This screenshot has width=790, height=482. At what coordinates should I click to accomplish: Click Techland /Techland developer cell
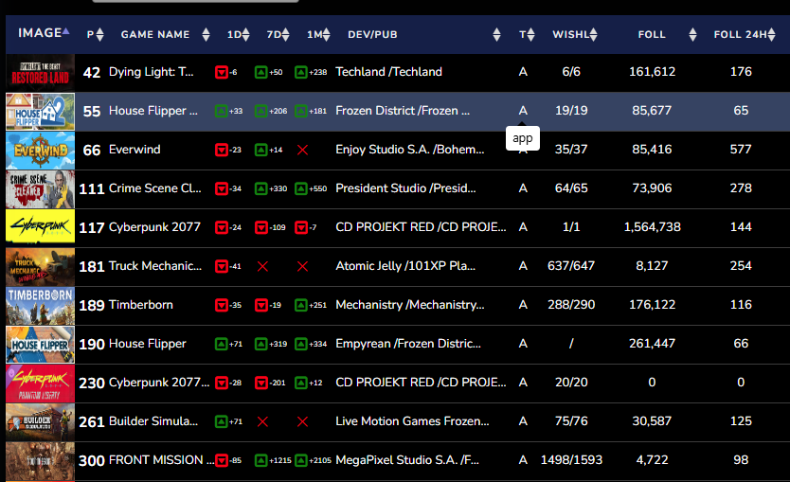[x=389, y=72]
